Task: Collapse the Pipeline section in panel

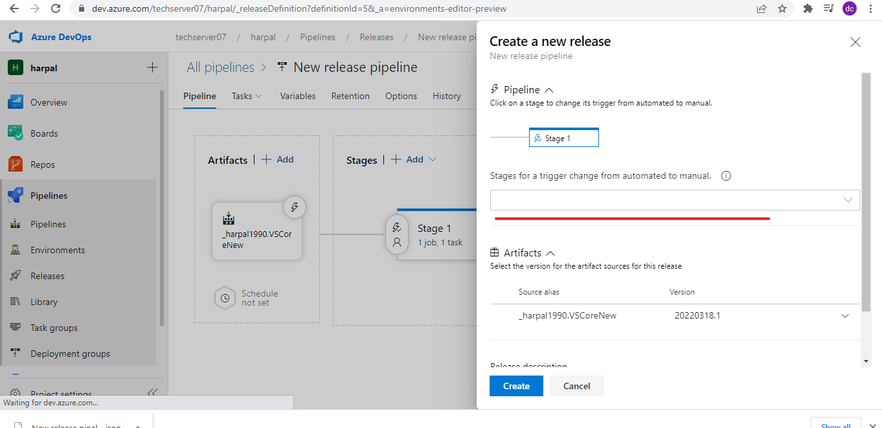Action: click(549, 90)
